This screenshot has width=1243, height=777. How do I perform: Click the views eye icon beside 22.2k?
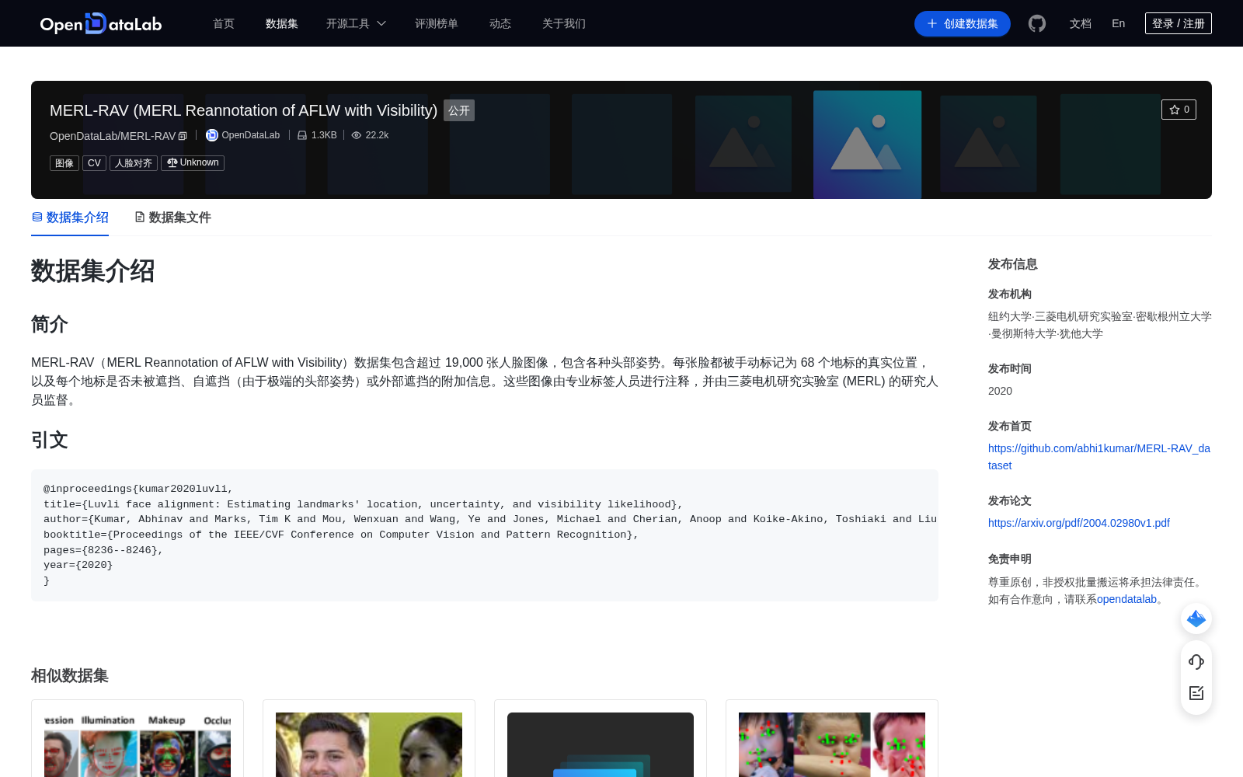tap(357, 135)
